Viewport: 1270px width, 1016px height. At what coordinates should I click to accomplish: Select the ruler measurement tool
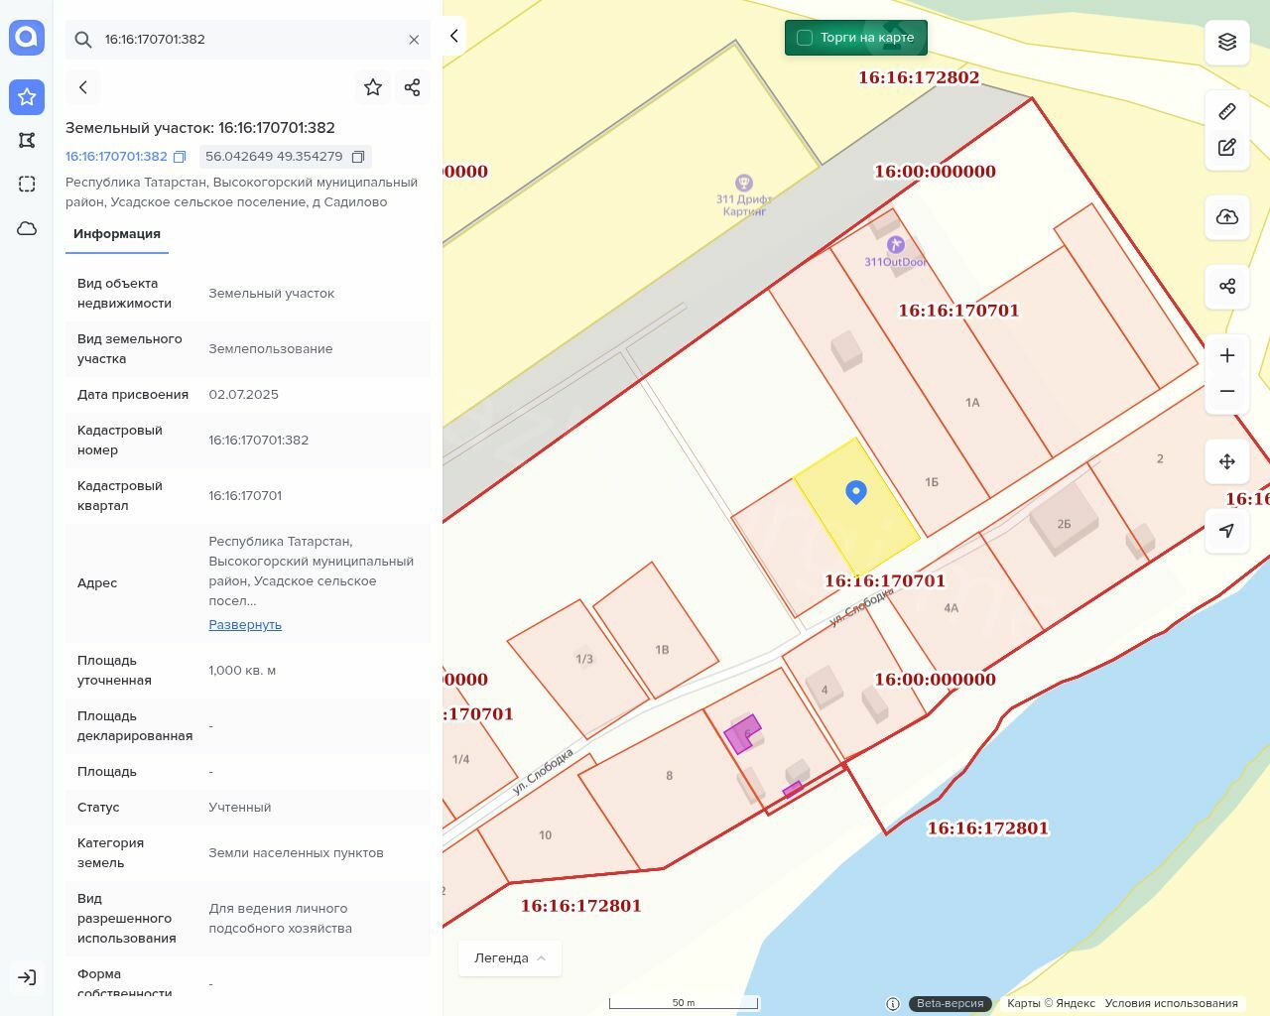(x=1227, y=111)
